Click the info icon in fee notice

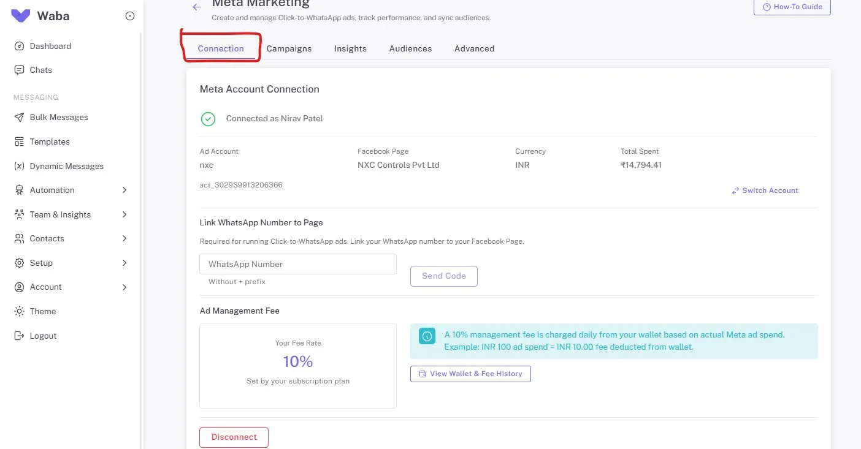point(427,336)
